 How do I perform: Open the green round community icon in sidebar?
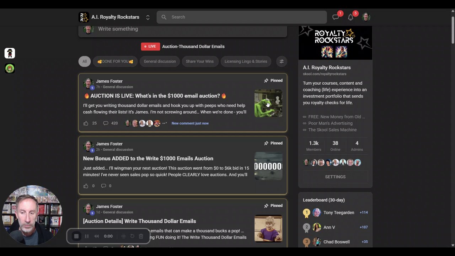tap(10, 68)
